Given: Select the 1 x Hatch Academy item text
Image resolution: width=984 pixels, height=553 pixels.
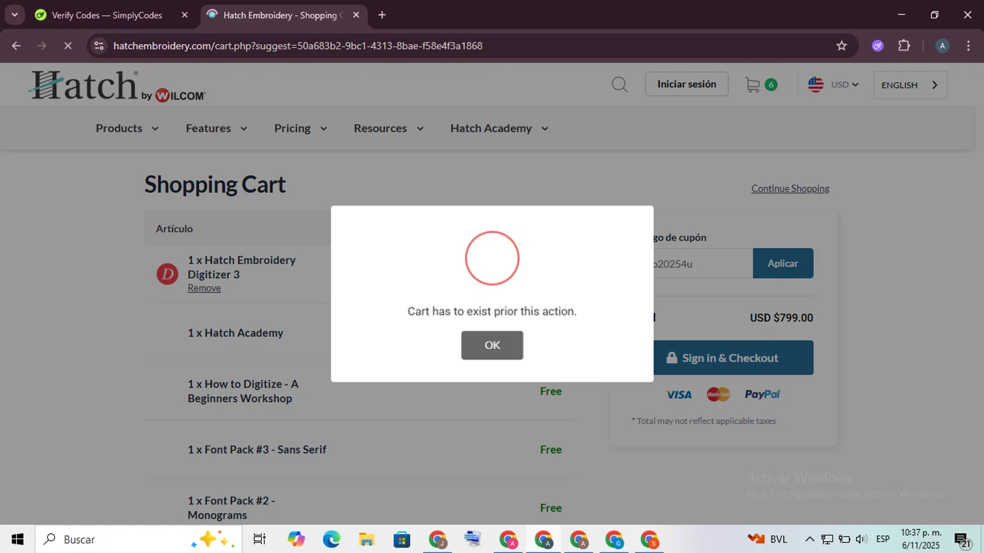Looking at the screenshot, I should pyautogui.click(x=236, y=333).
